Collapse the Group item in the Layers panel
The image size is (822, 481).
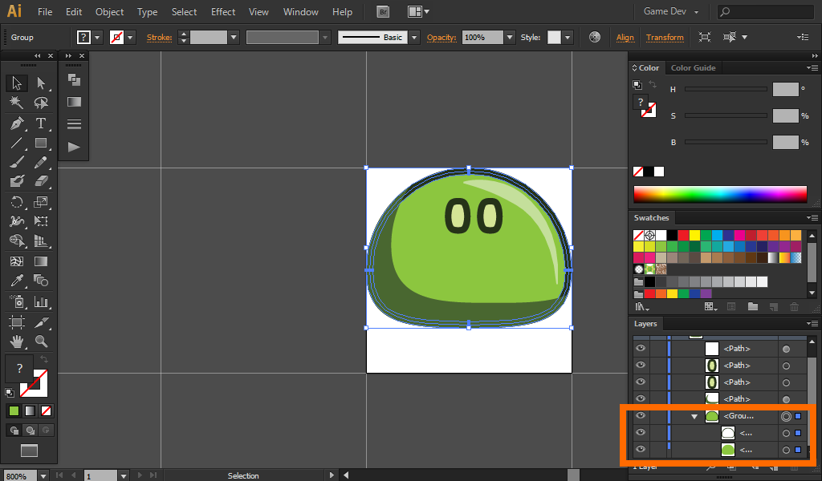click(x=694, y=417)
